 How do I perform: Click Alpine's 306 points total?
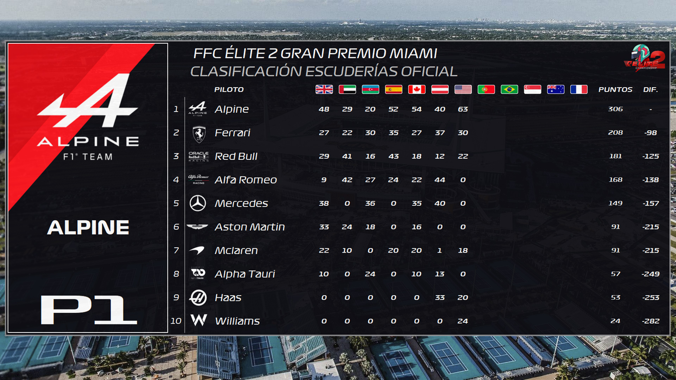[x=615, y=109]
